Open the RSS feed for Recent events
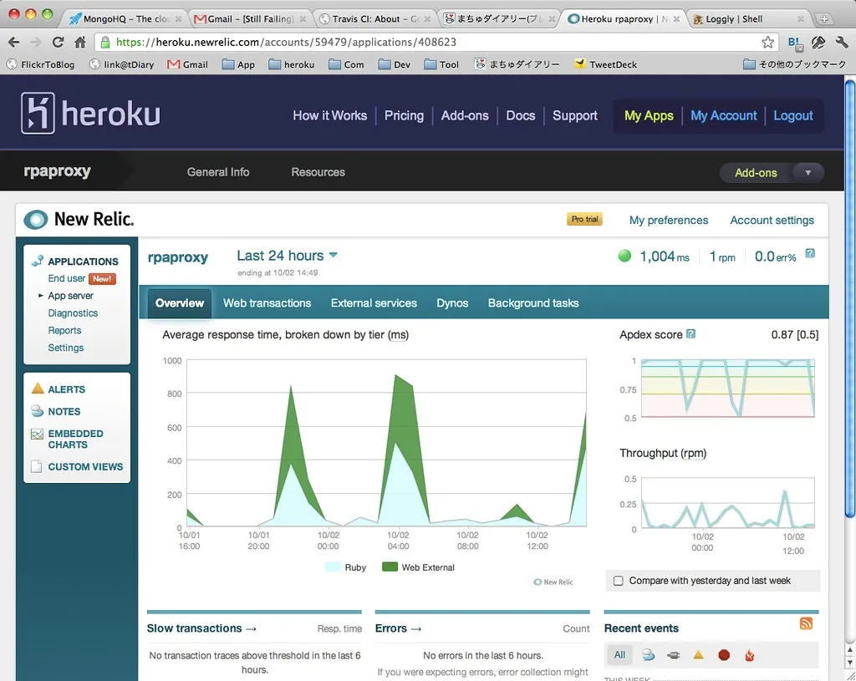The height and width of the screenshot is (681, 856). point(806,623)
